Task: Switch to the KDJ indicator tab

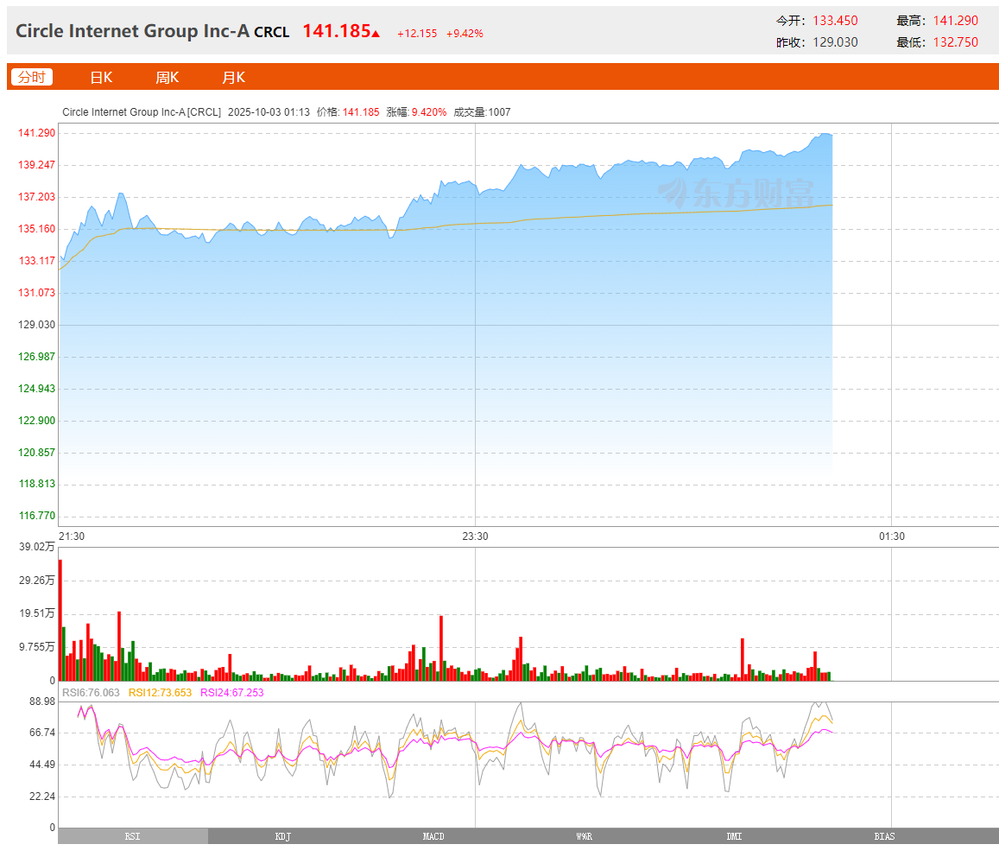Action: pos(283,836)
